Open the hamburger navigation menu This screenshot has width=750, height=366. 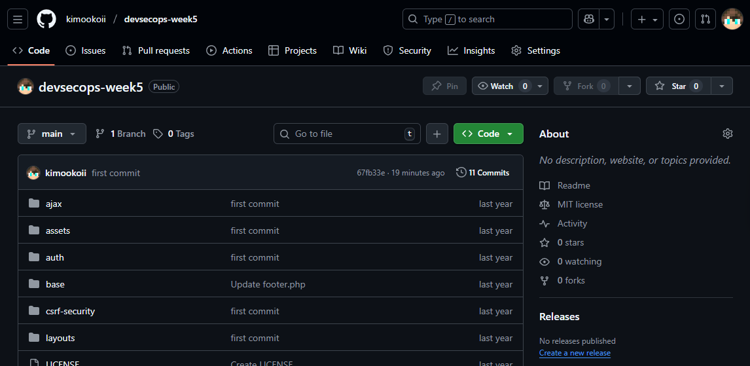click(18, 19)
